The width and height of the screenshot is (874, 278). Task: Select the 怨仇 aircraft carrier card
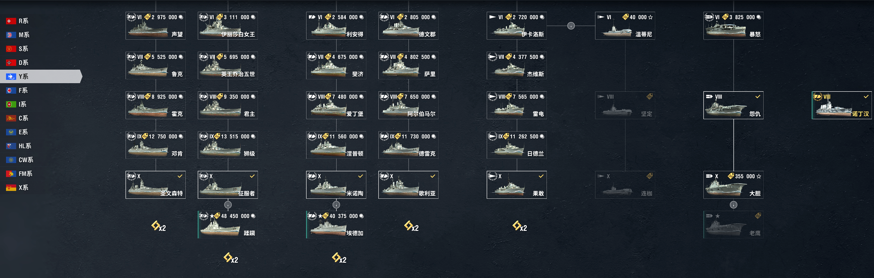pos(733,105)
